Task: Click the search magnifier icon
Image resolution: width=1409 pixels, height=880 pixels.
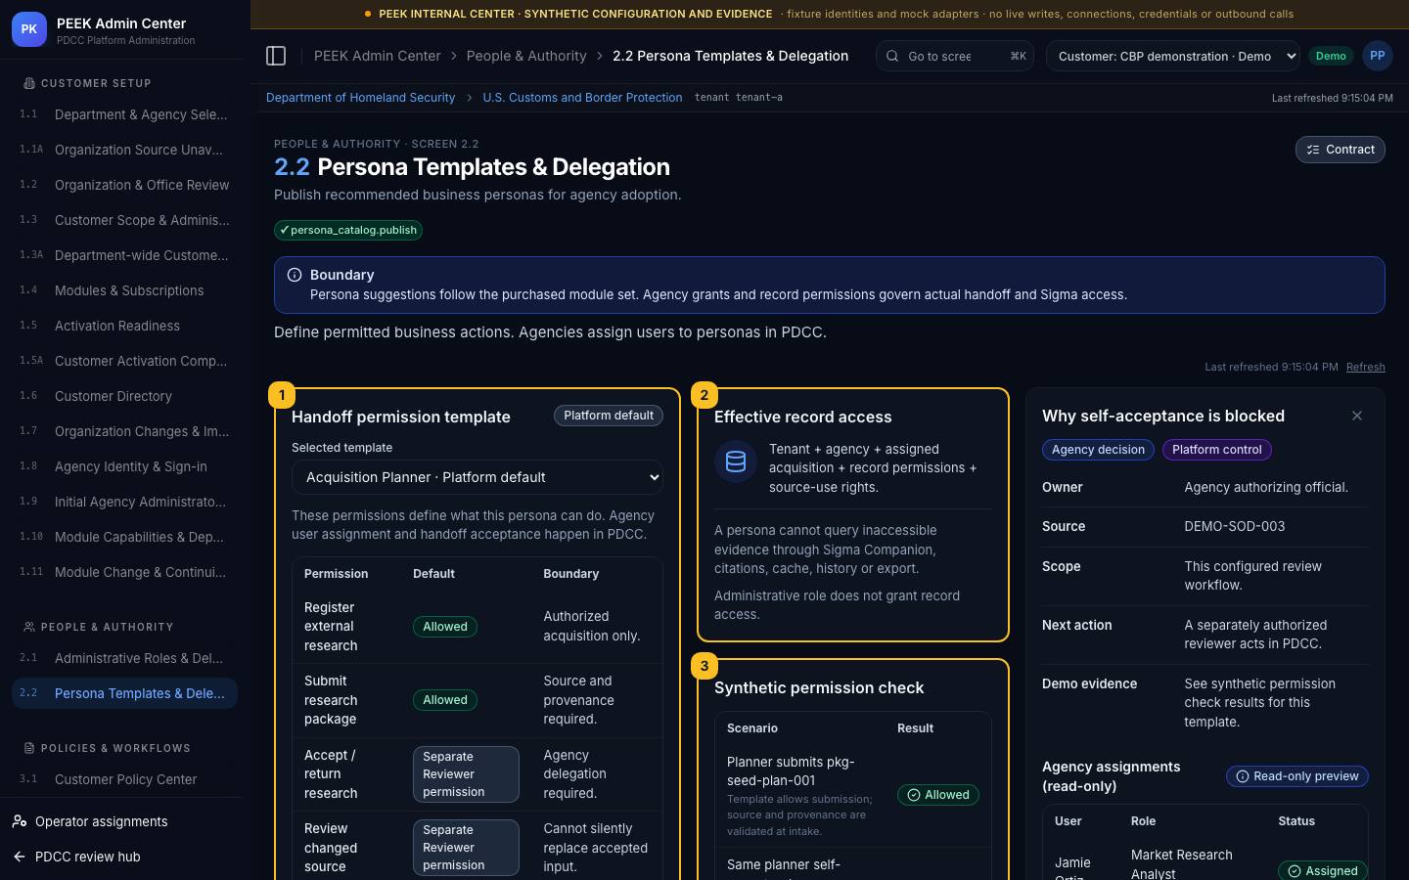Action: 892,56
